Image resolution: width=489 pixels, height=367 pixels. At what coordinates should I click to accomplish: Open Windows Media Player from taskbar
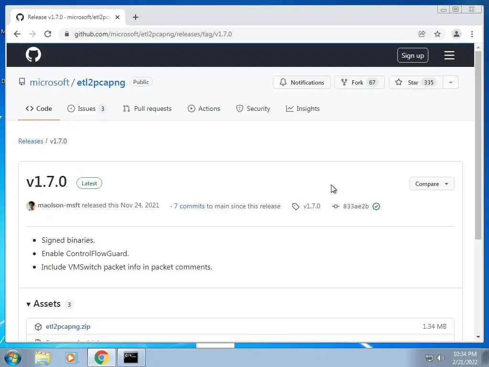point(71,357)
